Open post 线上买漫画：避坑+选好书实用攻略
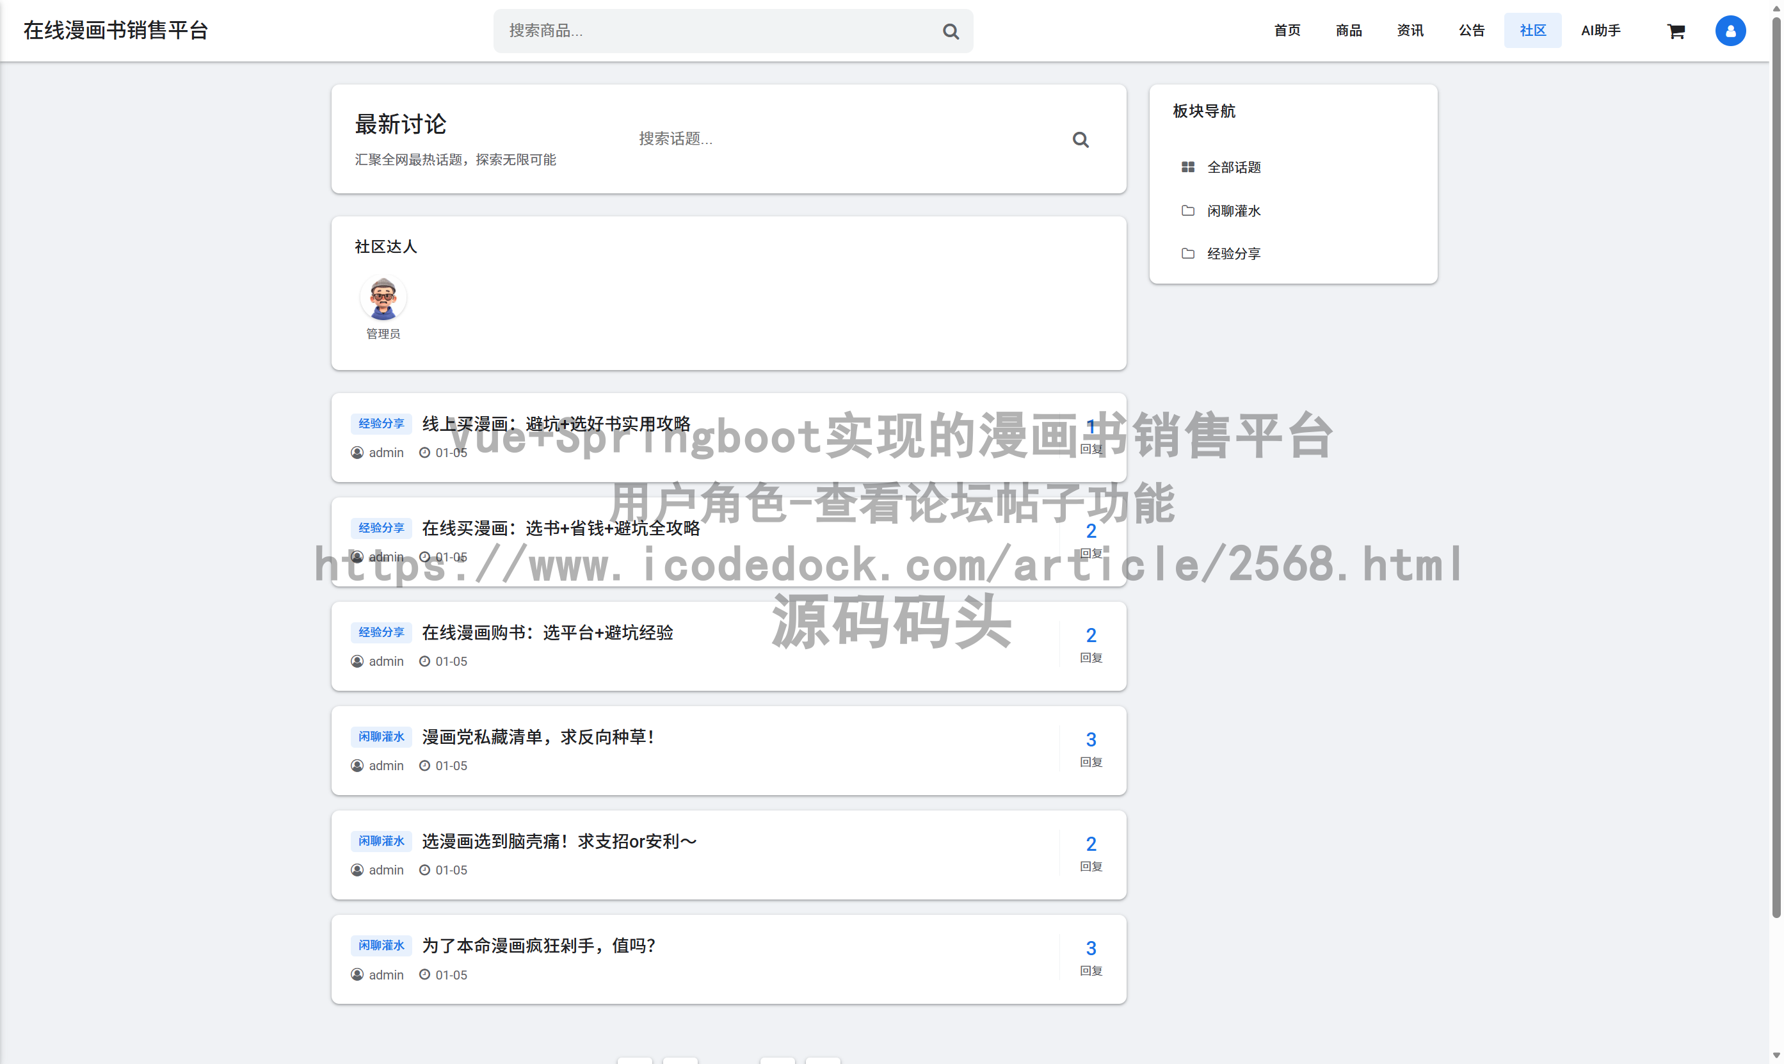Screen dimensions: 1784x1064 (556, 424)
